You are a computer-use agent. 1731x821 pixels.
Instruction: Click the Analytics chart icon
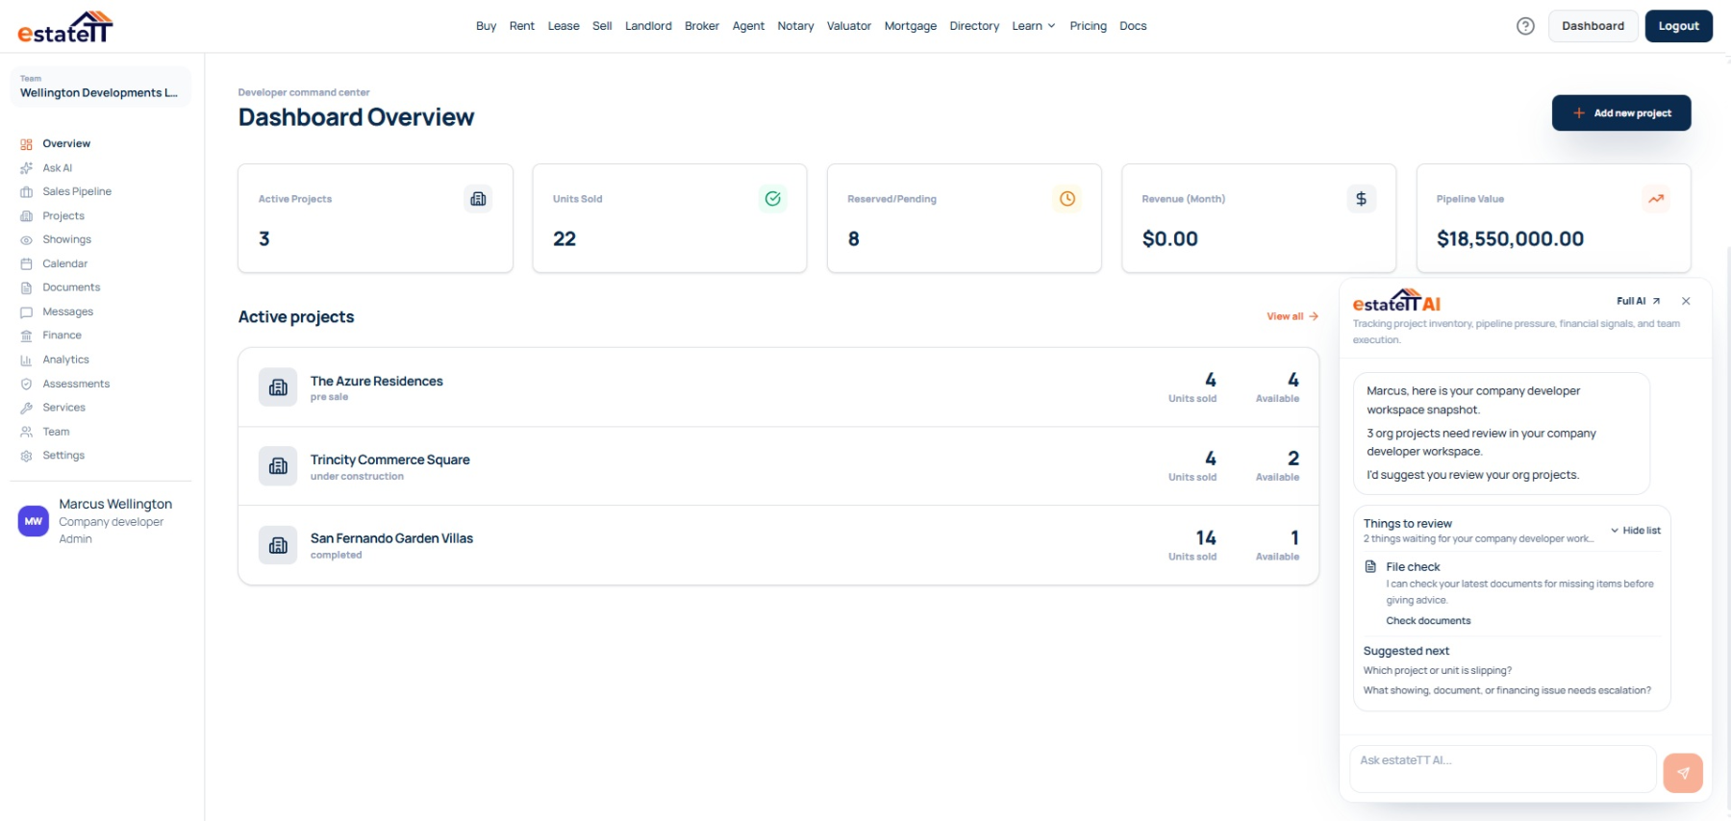point(26,361)
